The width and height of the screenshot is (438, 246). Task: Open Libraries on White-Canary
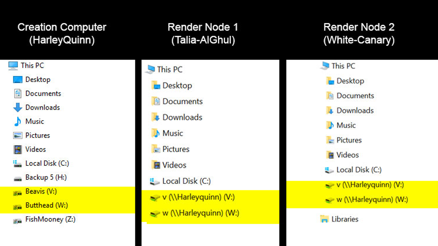pos(347,219)
